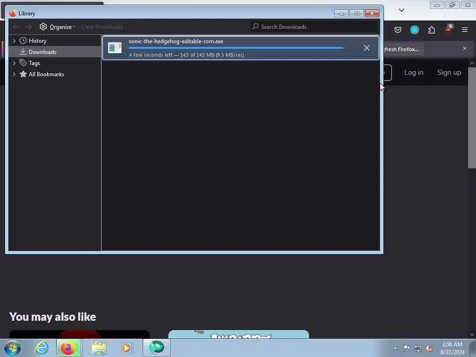
Task: Open the Windows Start button
Action: 13,348
